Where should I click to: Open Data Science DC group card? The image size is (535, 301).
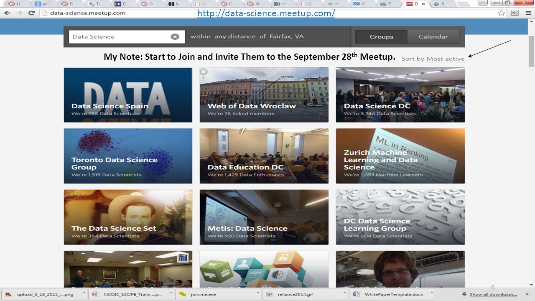pyautogui.click(x=400, y=95)
